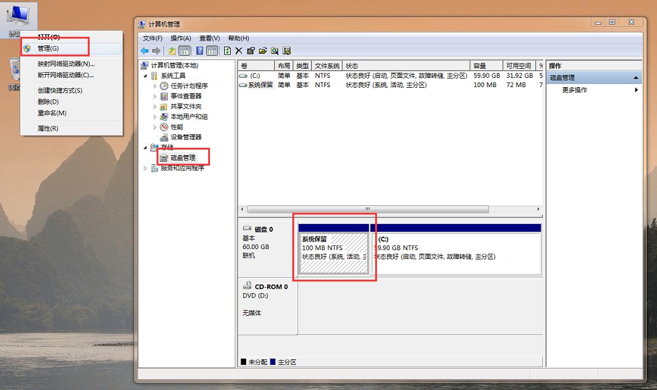Viewport: 657px width, 390px height.
Task: Click the Refresh icon in toolbar
Action: point(227,51)
